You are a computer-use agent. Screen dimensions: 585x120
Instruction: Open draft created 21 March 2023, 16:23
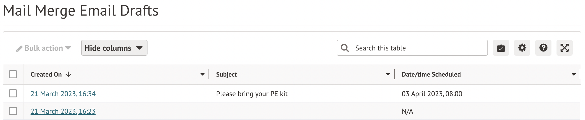(63, 111)
